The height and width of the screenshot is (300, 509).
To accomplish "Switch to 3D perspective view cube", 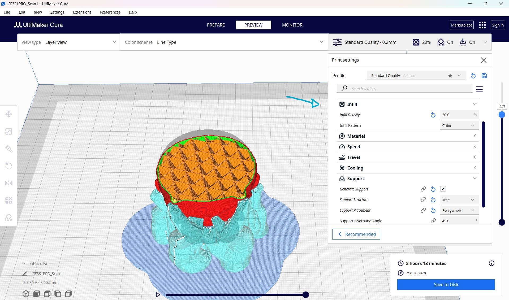I will [26, 294].
